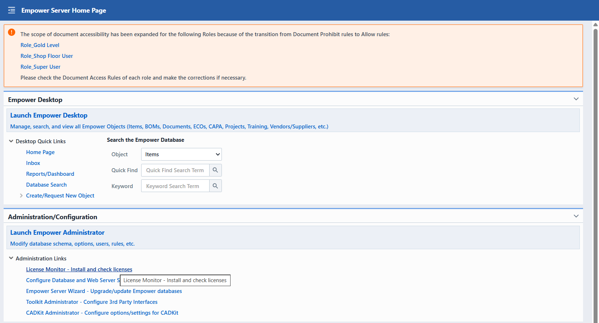Click the orange warning alert icon
The height and width of the screenshot is (323, 599).
click(x=12, y=32)
